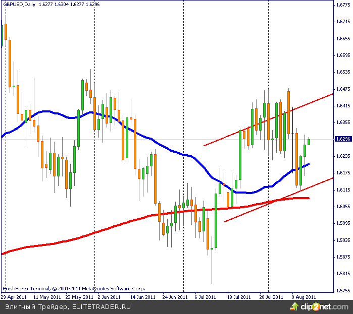Click the FreshForex Terminal copyright text
The height and width of the screenshot is (314, 353).
click(x=74, y=289)
